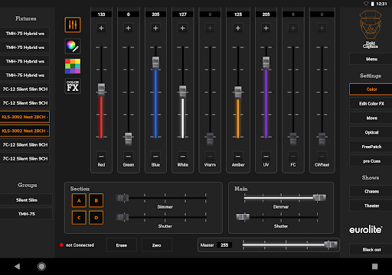The height and width of the screenshot is (275, 392).
Task: Decrease White channel with minus button
Action: tap(183, 156)
